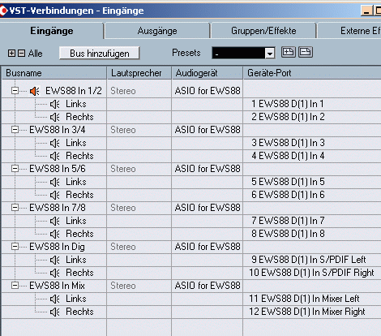
Task: Click speaker icon of Rechts under EWS88 In Dig
Action: (55, 273)
